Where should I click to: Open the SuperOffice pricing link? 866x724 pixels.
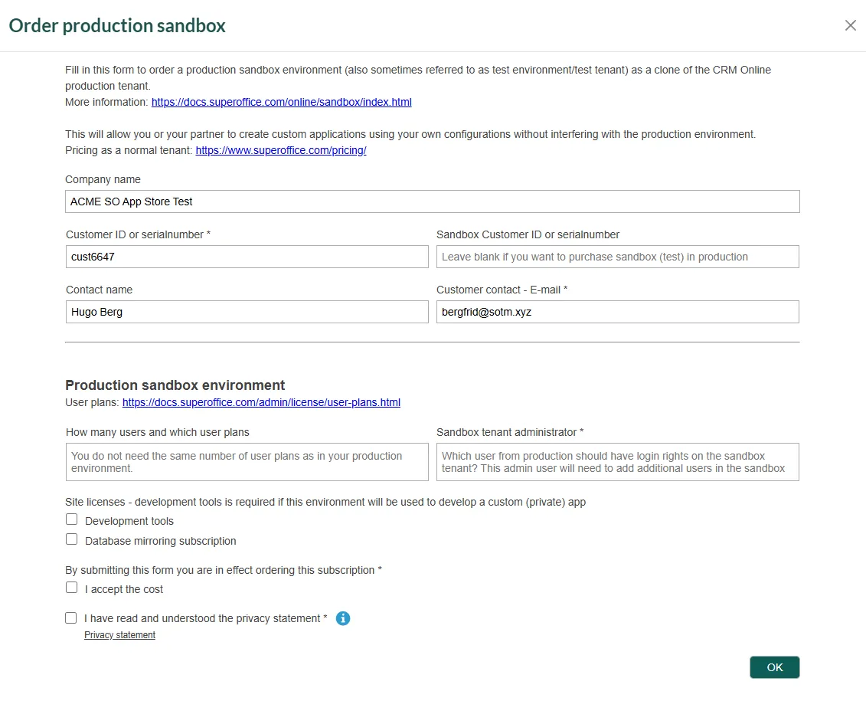click(x=281, y=150)
